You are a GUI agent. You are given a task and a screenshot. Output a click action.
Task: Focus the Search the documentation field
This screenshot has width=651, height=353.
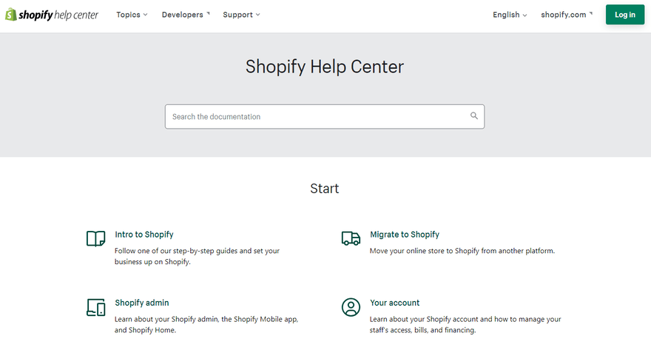click(318, 117)
